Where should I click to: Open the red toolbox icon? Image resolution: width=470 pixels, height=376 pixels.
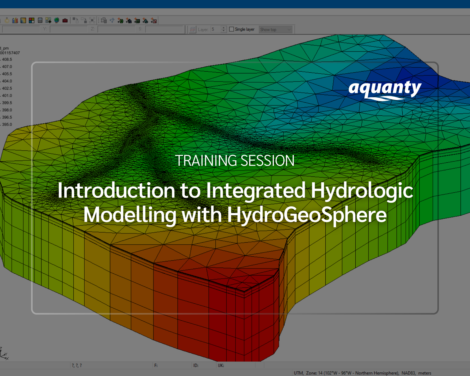[65, 20]
